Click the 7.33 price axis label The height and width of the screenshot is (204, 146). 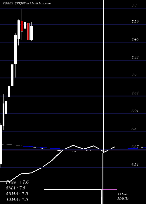click(x=135, y=57)
